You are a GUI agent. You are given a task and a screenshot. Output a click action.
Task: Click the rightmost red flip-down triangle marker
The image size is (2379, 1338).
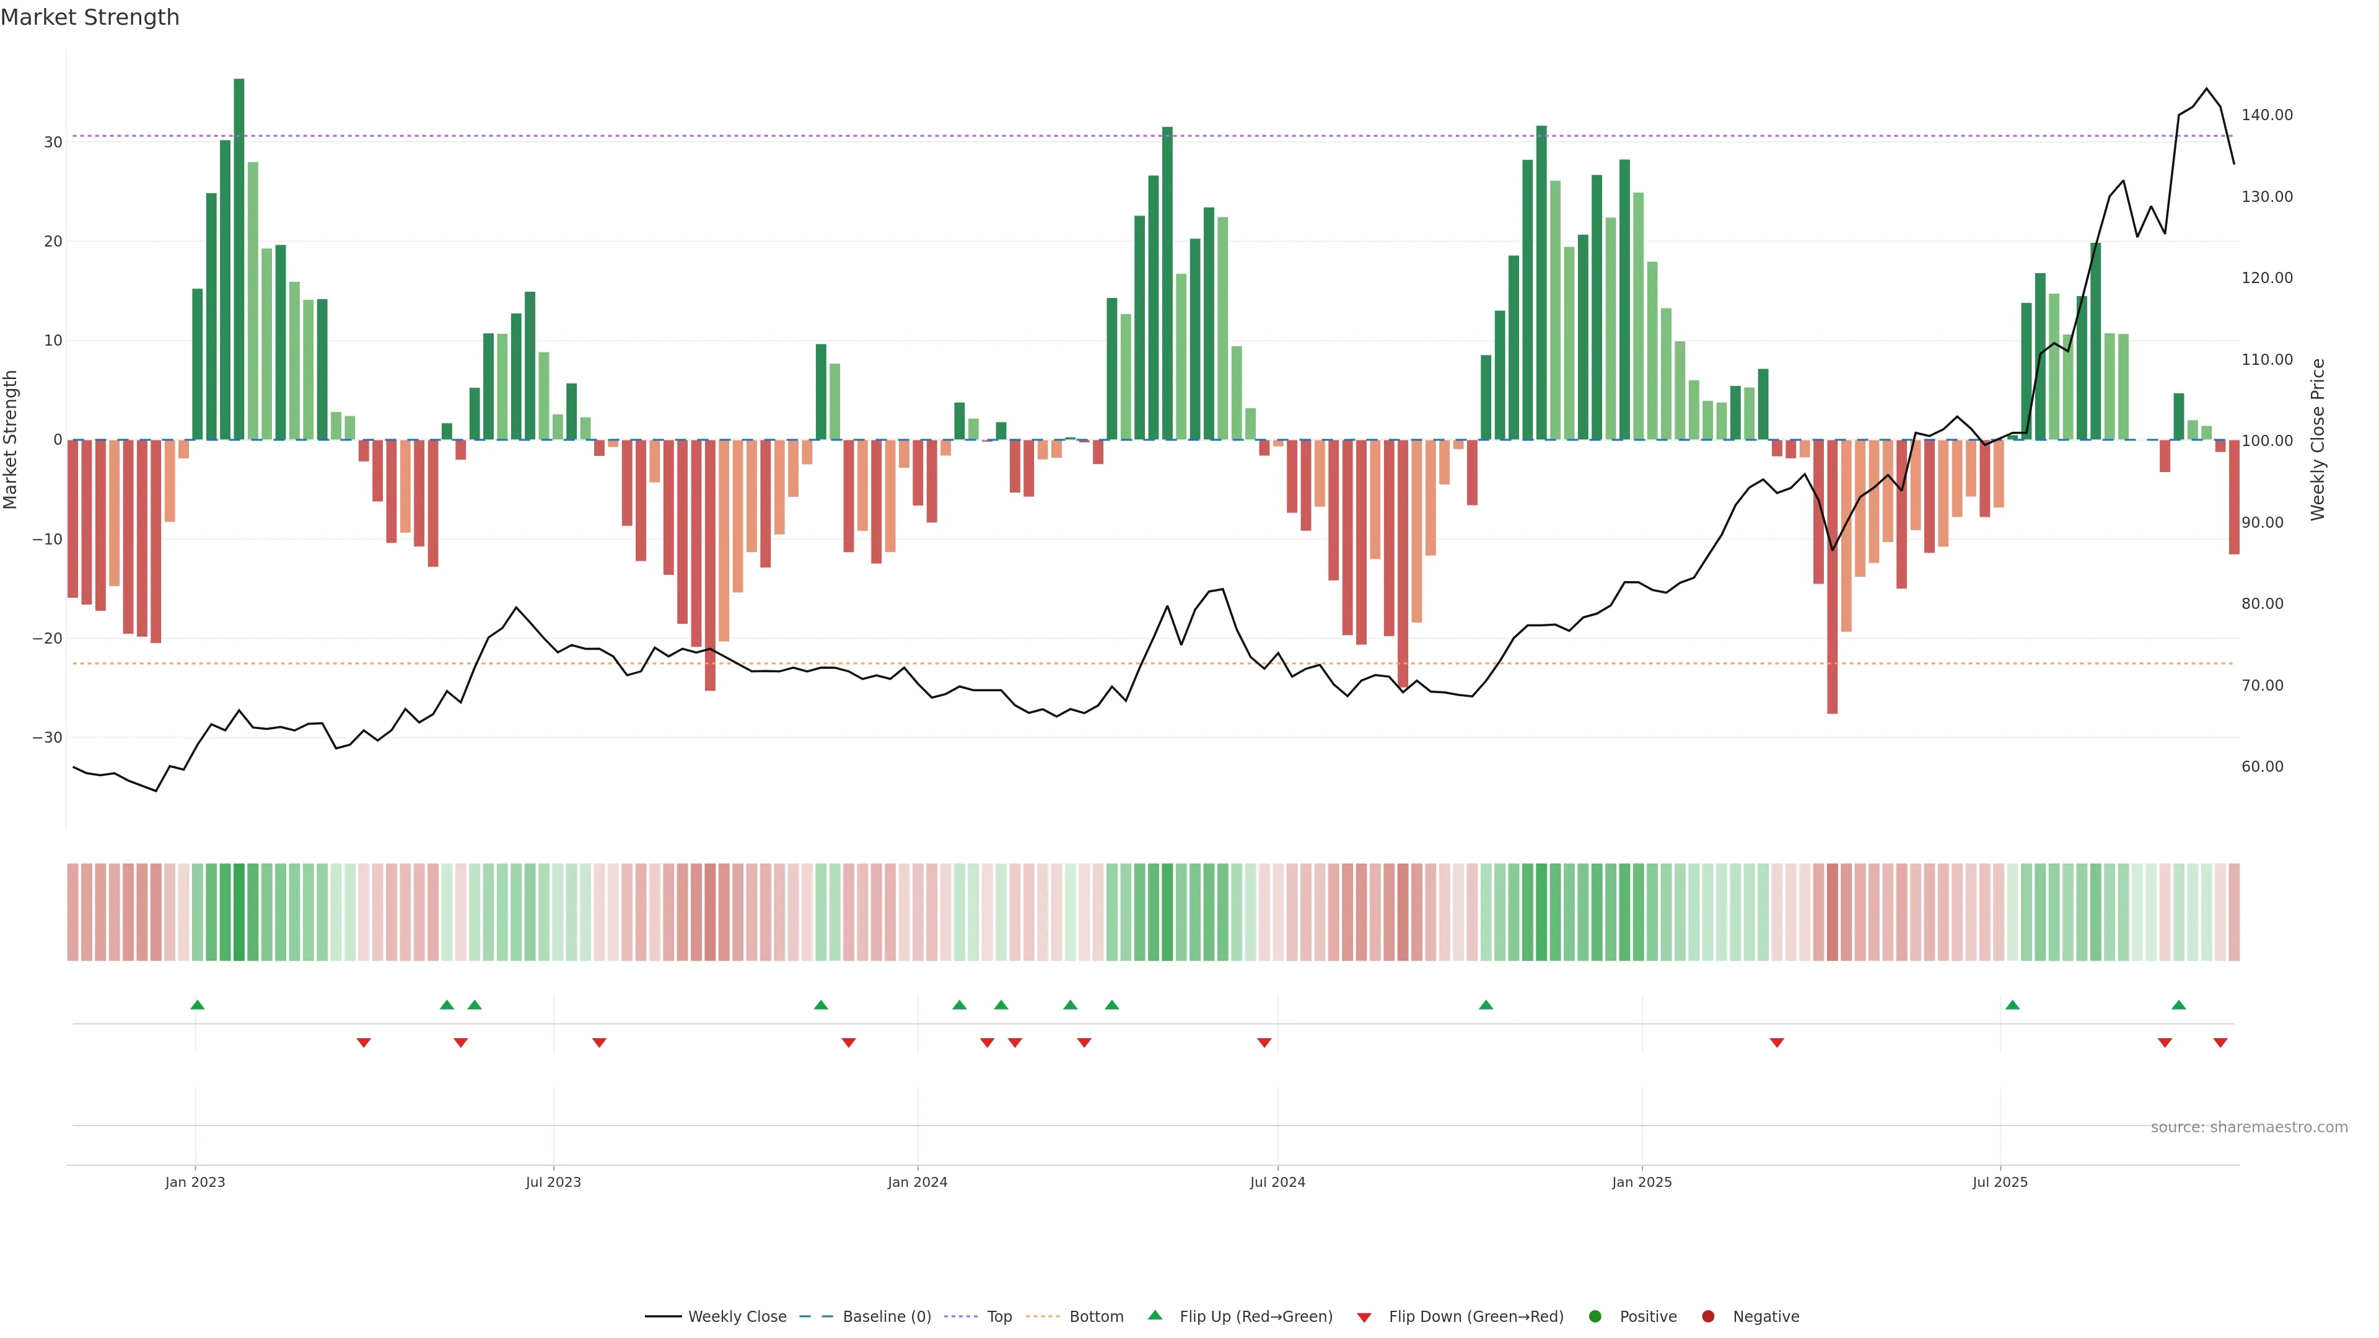2220,1043
